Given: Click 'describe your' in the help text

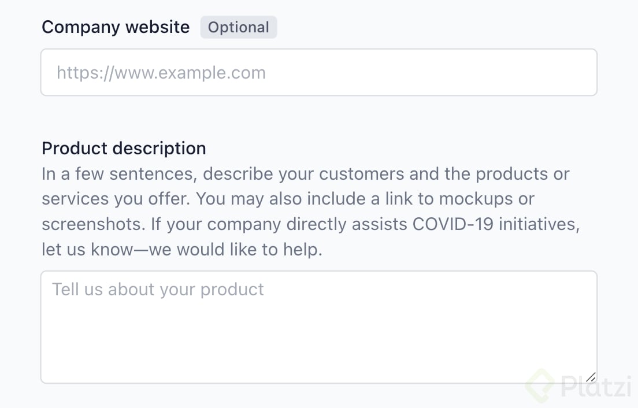Looking at the screenshot, I should [258, 174].
